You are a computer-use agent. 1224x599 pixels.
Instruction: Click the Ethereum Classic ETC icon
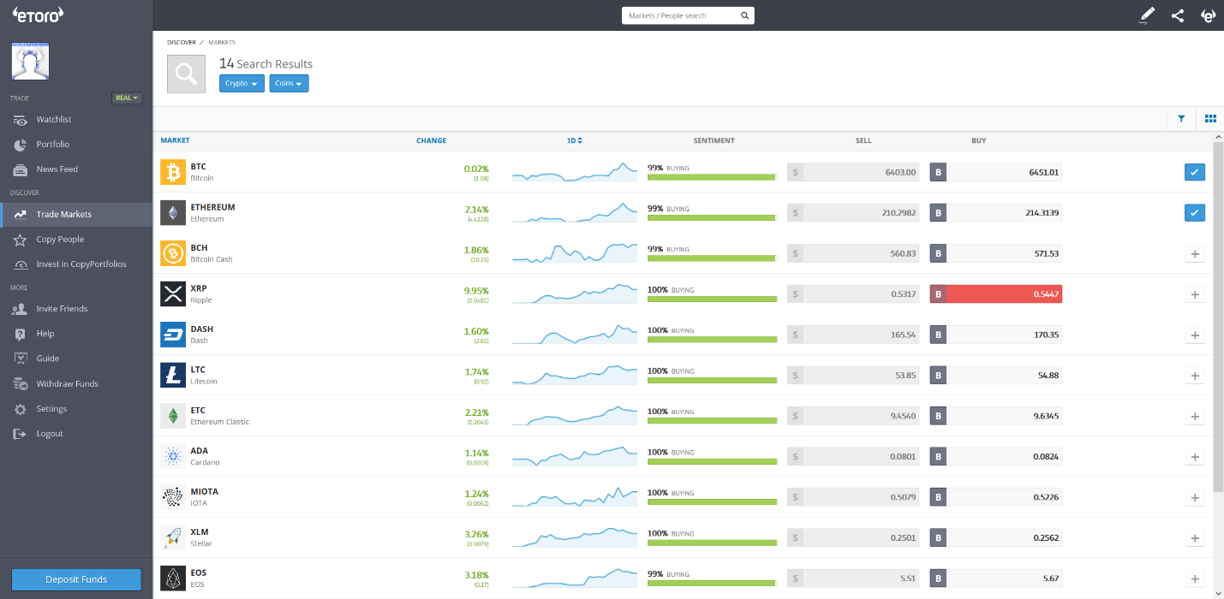[173, 416]
